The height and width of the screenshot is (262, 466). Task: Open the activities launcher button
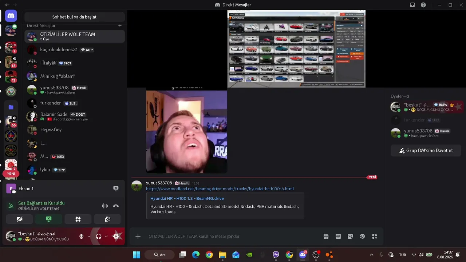78,219
